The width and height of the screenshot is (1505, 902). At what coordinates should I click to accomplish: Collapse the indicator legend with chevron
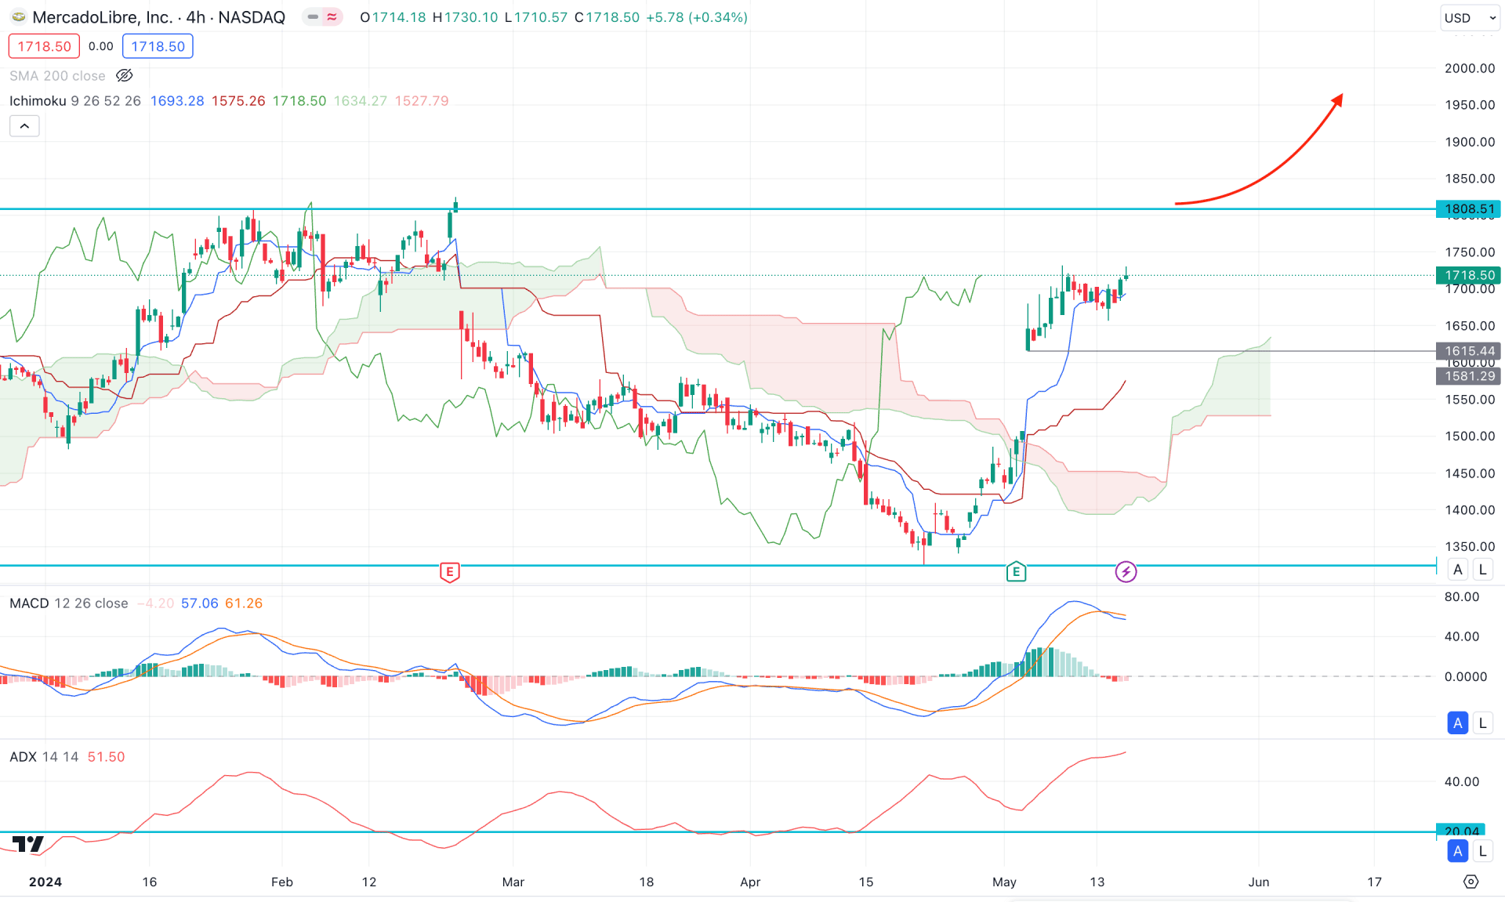click(24, 126)
